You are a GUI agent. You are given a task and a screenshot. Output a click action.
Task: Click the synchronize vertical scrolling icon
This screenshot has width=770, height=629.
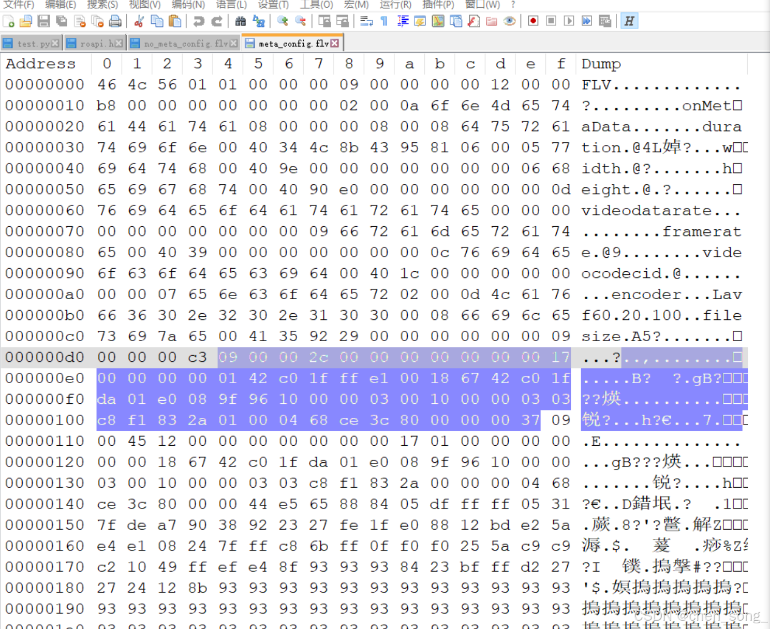(x=324, y=21)
